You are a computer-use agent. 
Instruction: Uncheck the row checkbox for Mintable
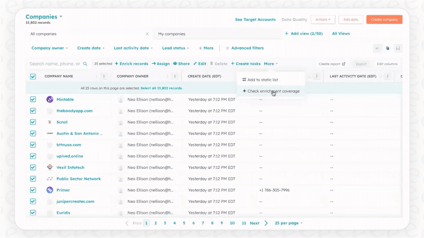[33, 99]
